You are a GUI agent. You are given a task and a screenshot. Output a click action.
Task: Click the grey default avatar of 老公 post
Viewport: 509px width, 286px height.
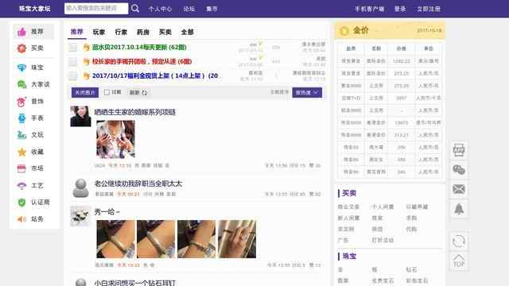tap(81, 187)
